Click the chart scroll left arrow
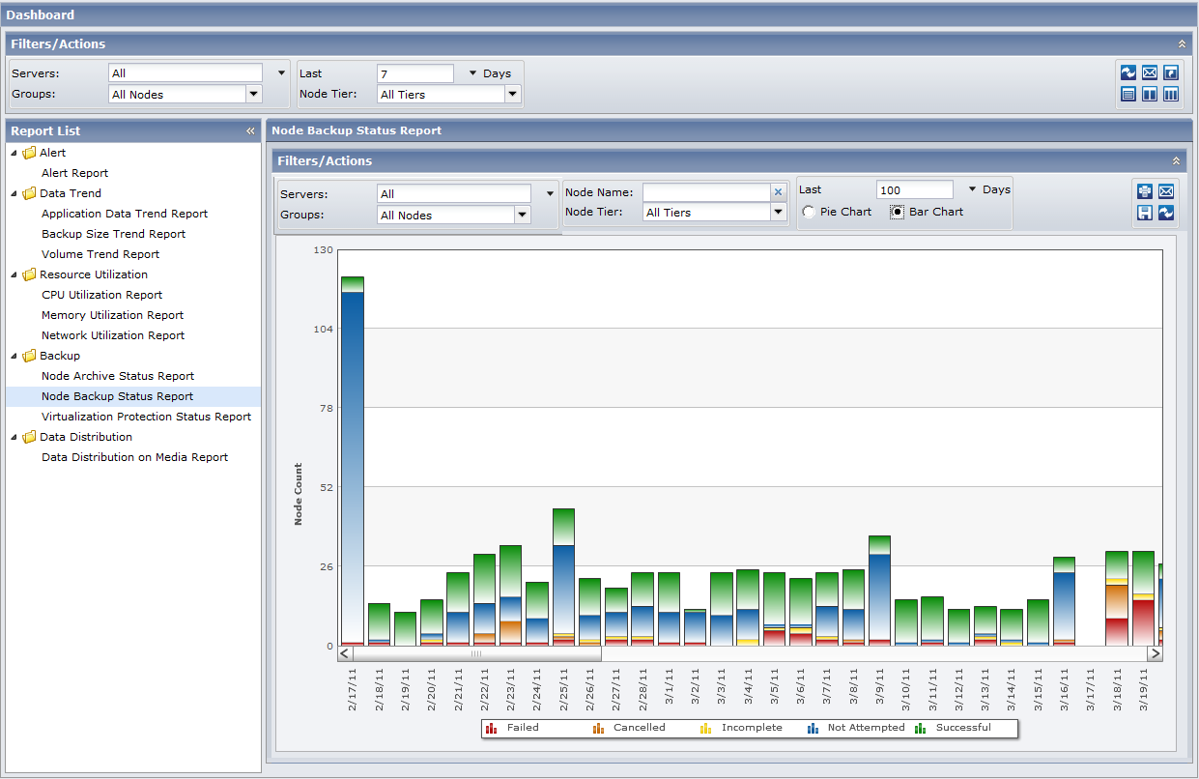Screen dimensions: 1199x779 coord(346,653)
